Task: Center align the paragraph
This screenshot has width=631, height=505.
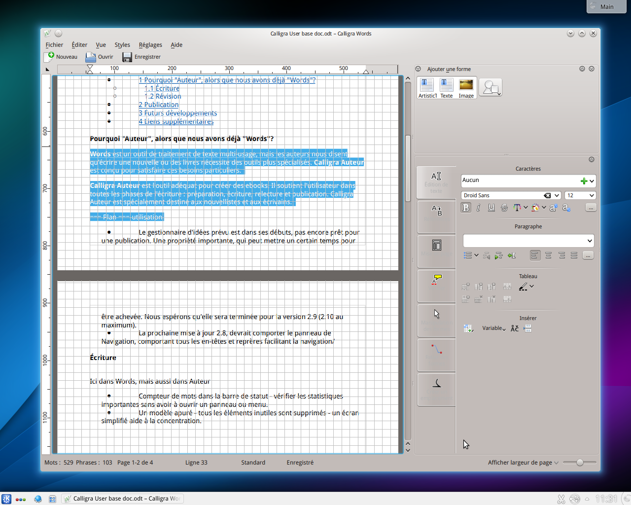Action: pos(548,255)
